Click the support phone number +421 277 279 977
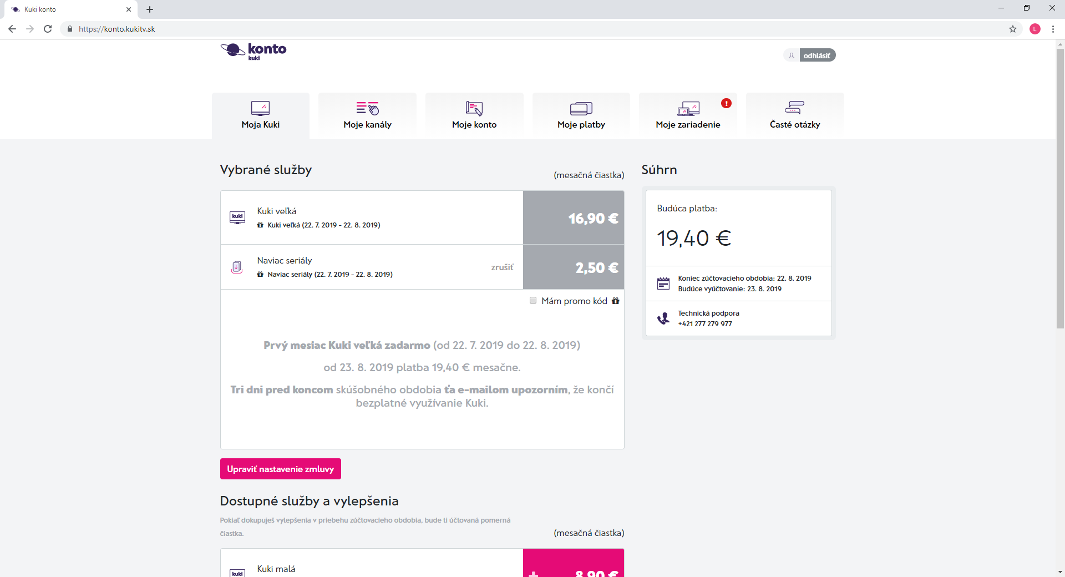Screen dimensions: 1065x577 coord(705,324)
